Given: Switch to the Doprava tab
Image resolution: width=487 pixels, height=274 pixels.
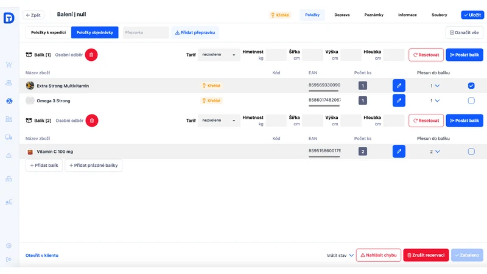Looking at the screenshot, I should click(x=342, y=15).
